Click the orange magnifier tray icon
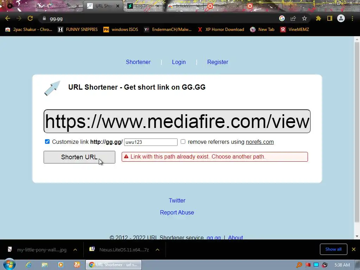Viewport: 360px width, 270px height. [299, 265]
